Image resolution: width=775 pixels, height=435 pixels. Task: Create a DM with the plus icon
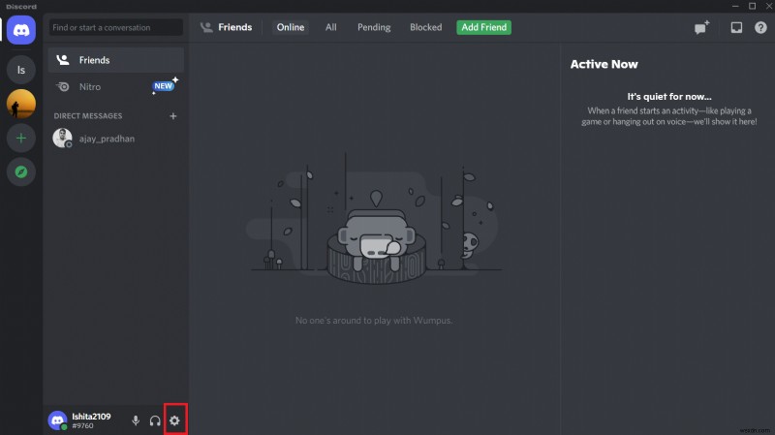(x=173, y=115)
